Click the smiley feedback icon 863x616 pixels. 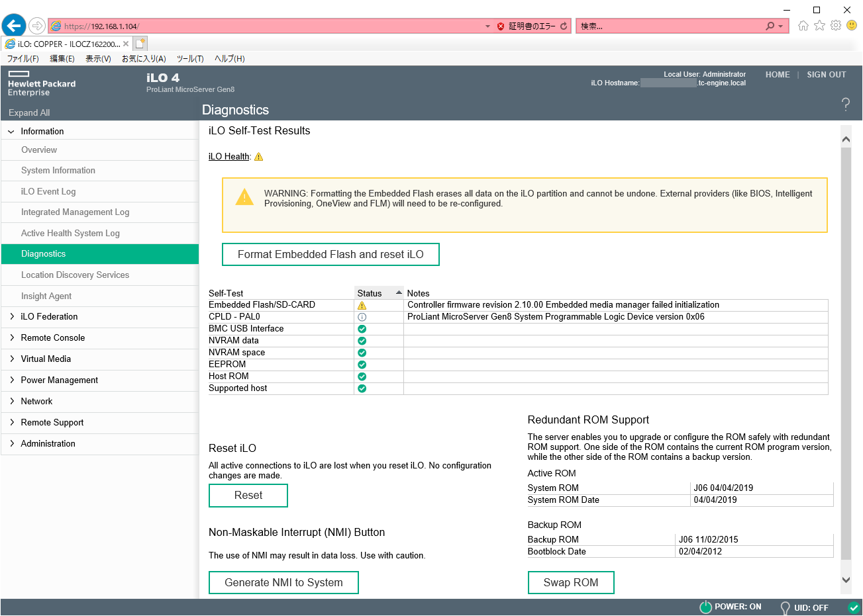[852, 25]
